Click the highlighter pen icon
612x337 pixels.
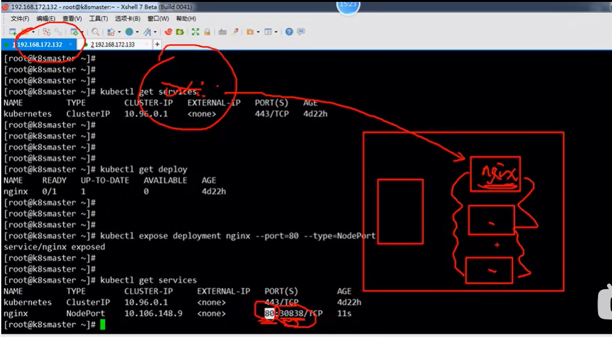pos(235,32)
